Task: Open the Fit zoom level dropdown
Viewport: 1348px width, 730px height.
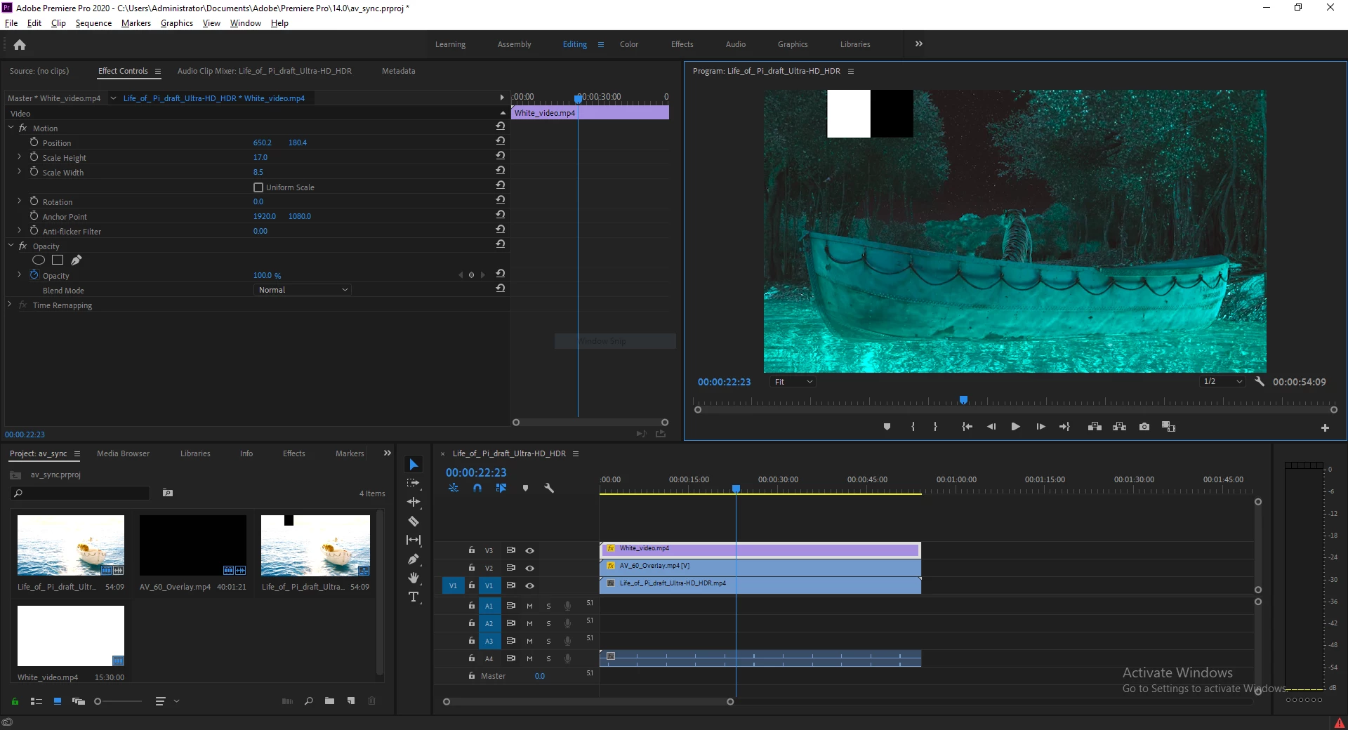Action: tap(793, 382)
